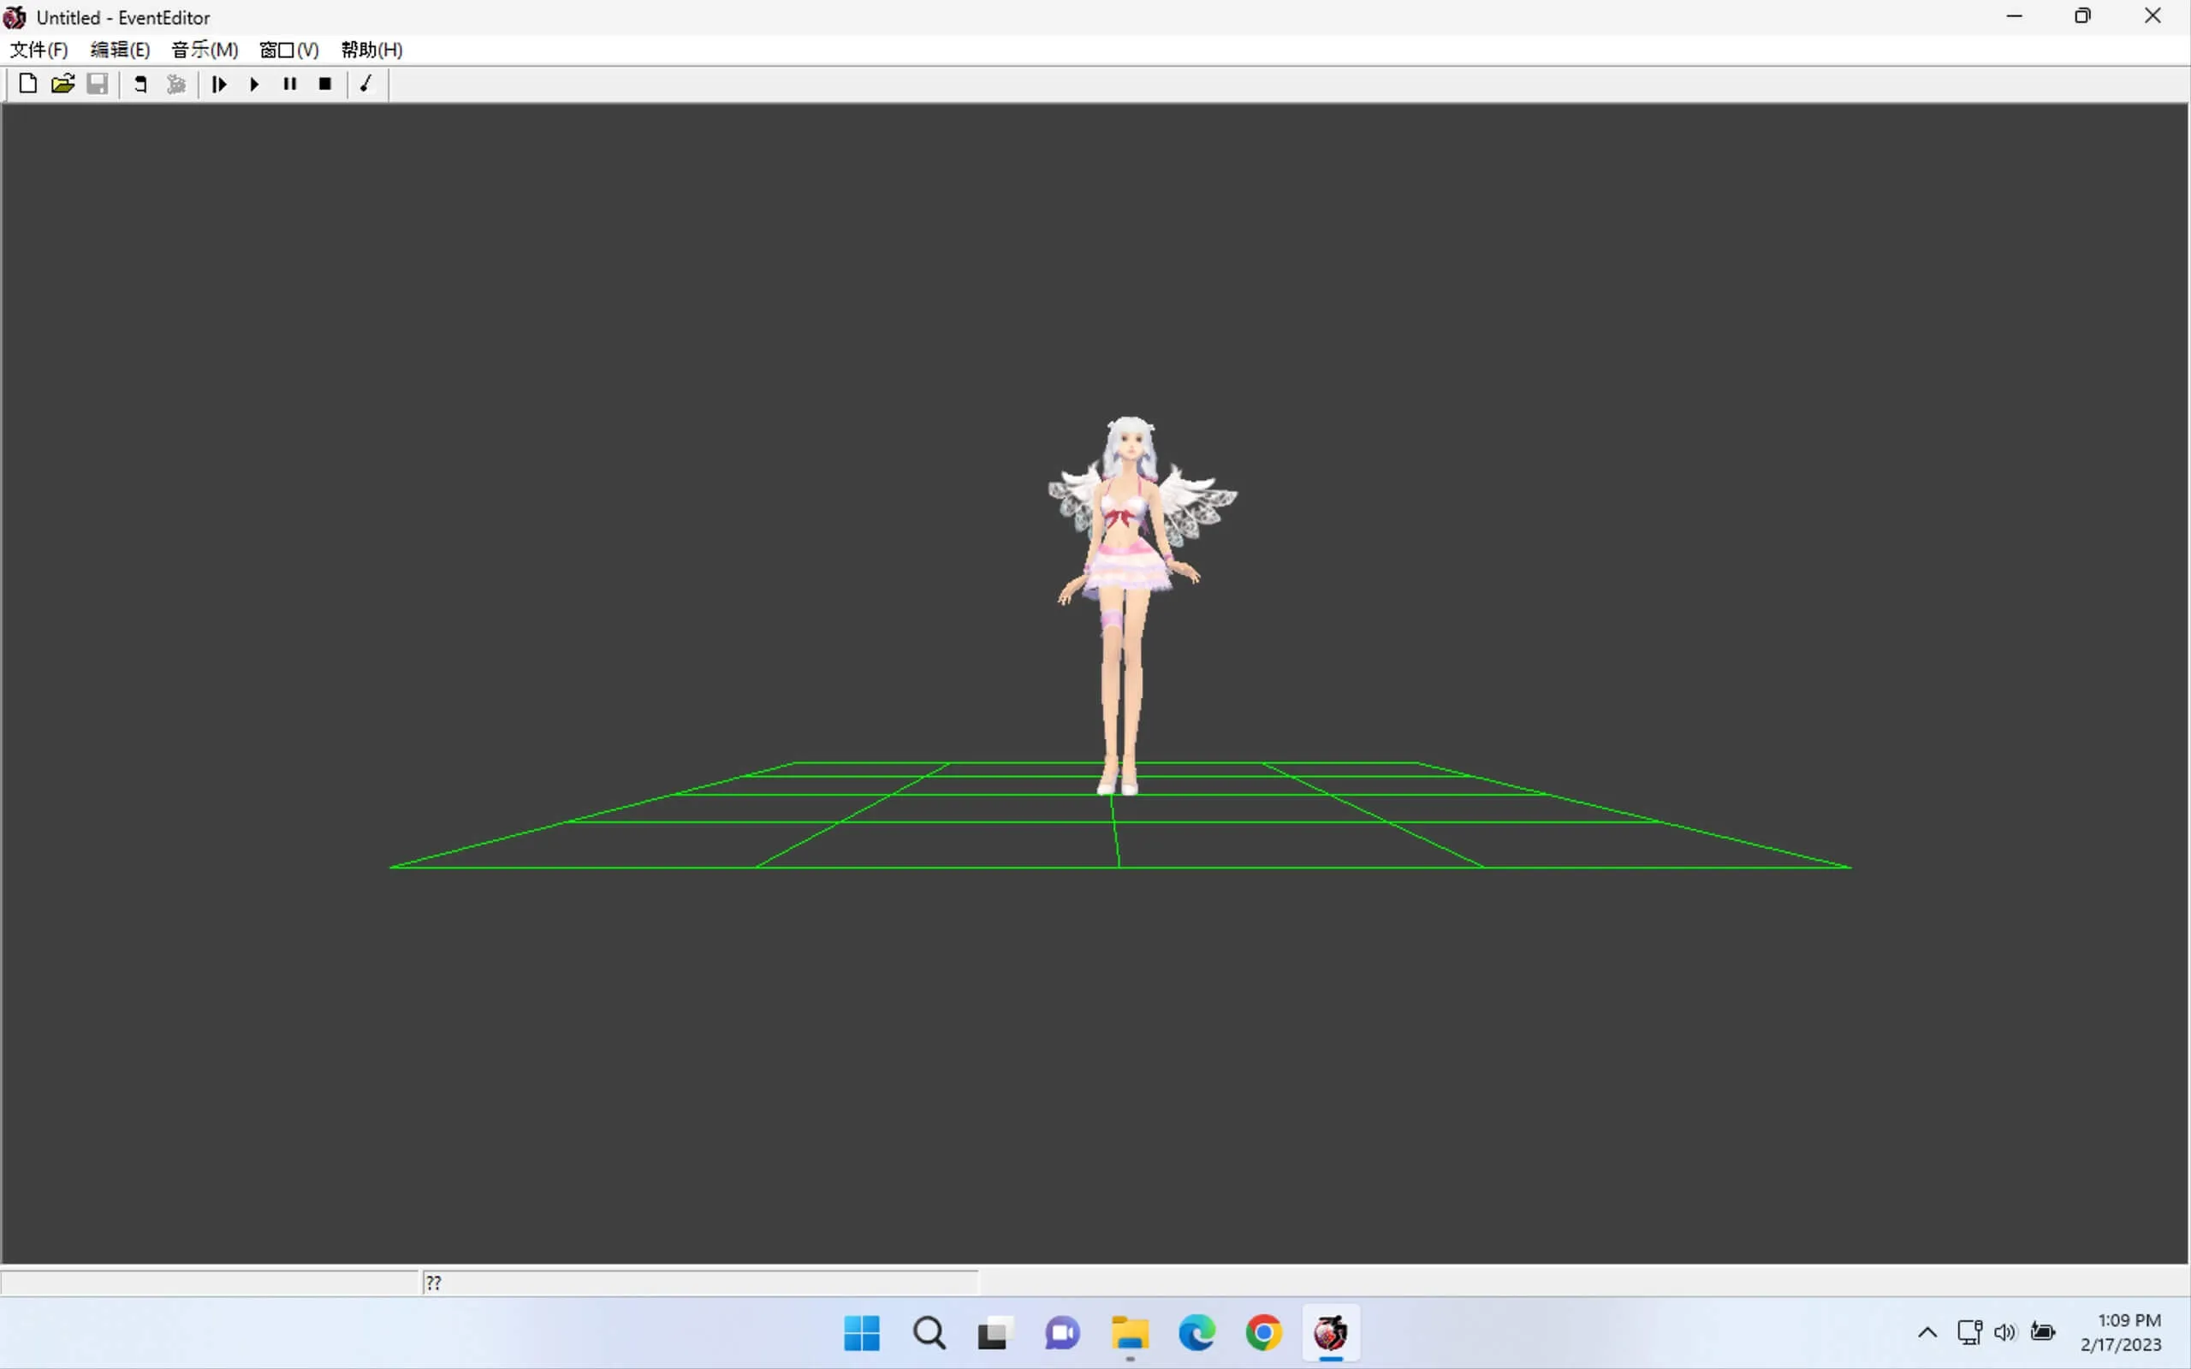Open Windows Start menu on taskbar
Image resolution: width=2191 pixels, height=1369 pixels.
click(861, 1333)
